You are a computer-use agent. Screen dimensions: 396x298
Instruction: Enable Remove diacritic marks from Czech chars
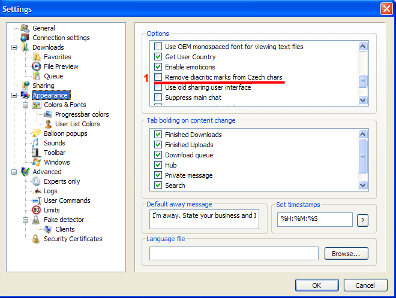(x=158, y=77)
